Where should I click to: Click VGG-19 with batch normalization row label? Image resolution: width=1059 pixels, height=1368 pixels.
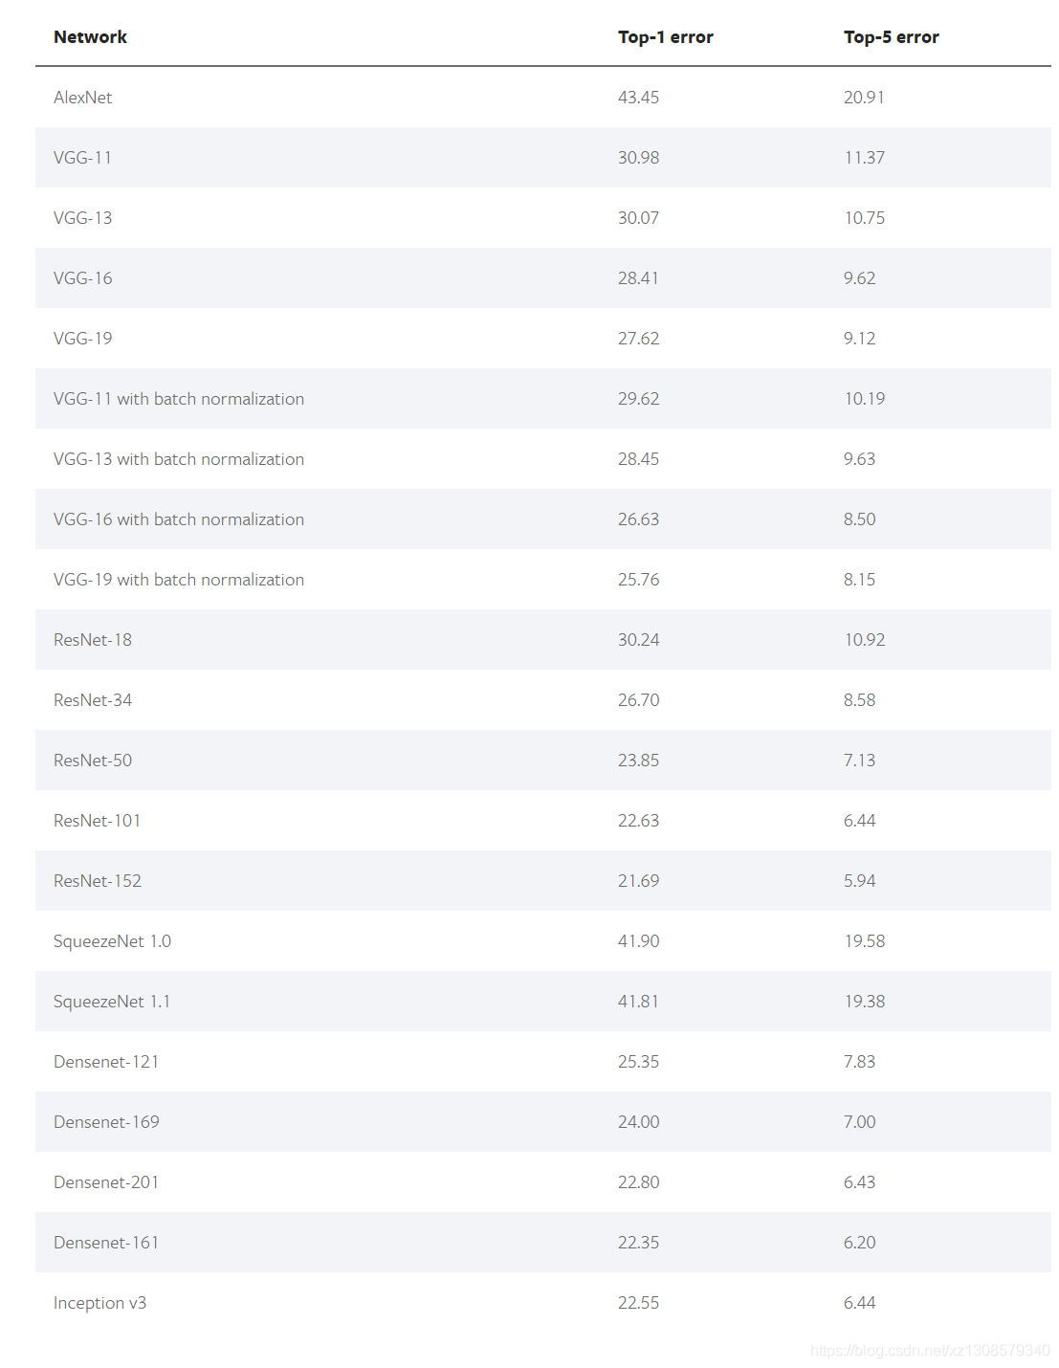[179, 580]
